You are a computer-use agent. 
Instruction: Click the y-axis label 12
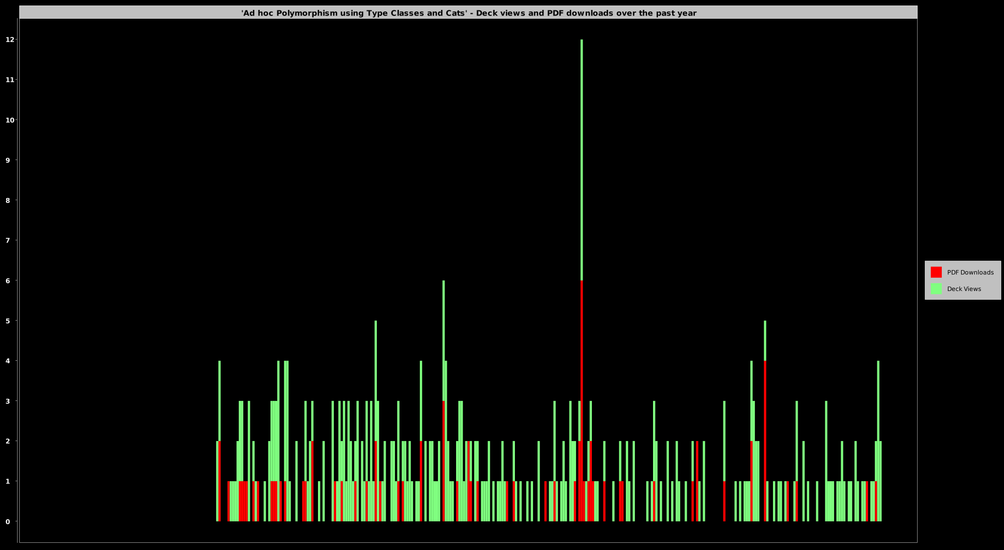pos(10,40)
